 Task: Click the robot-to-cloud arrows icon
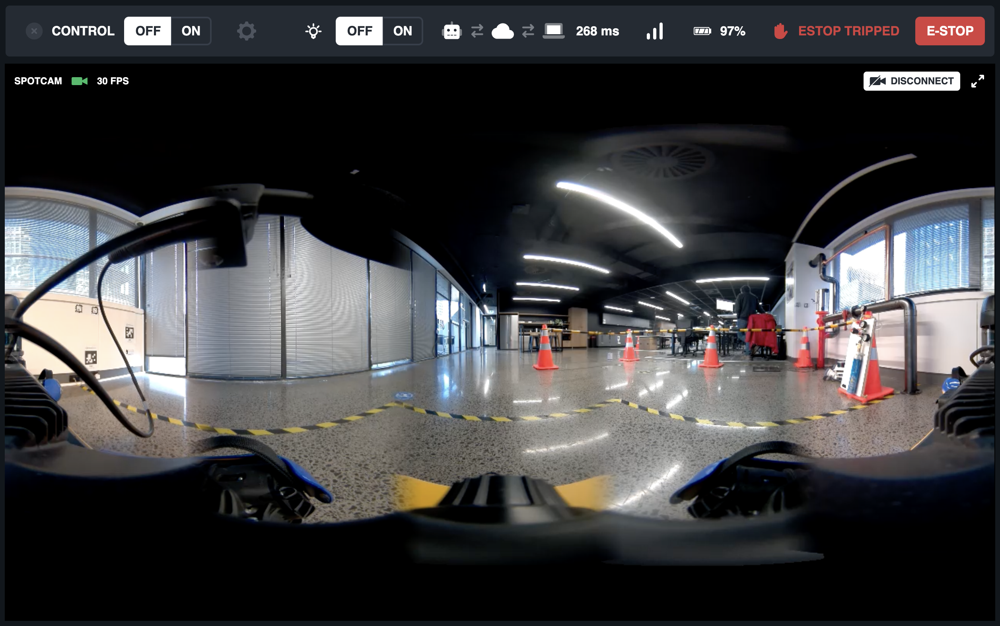click(477, 31)
